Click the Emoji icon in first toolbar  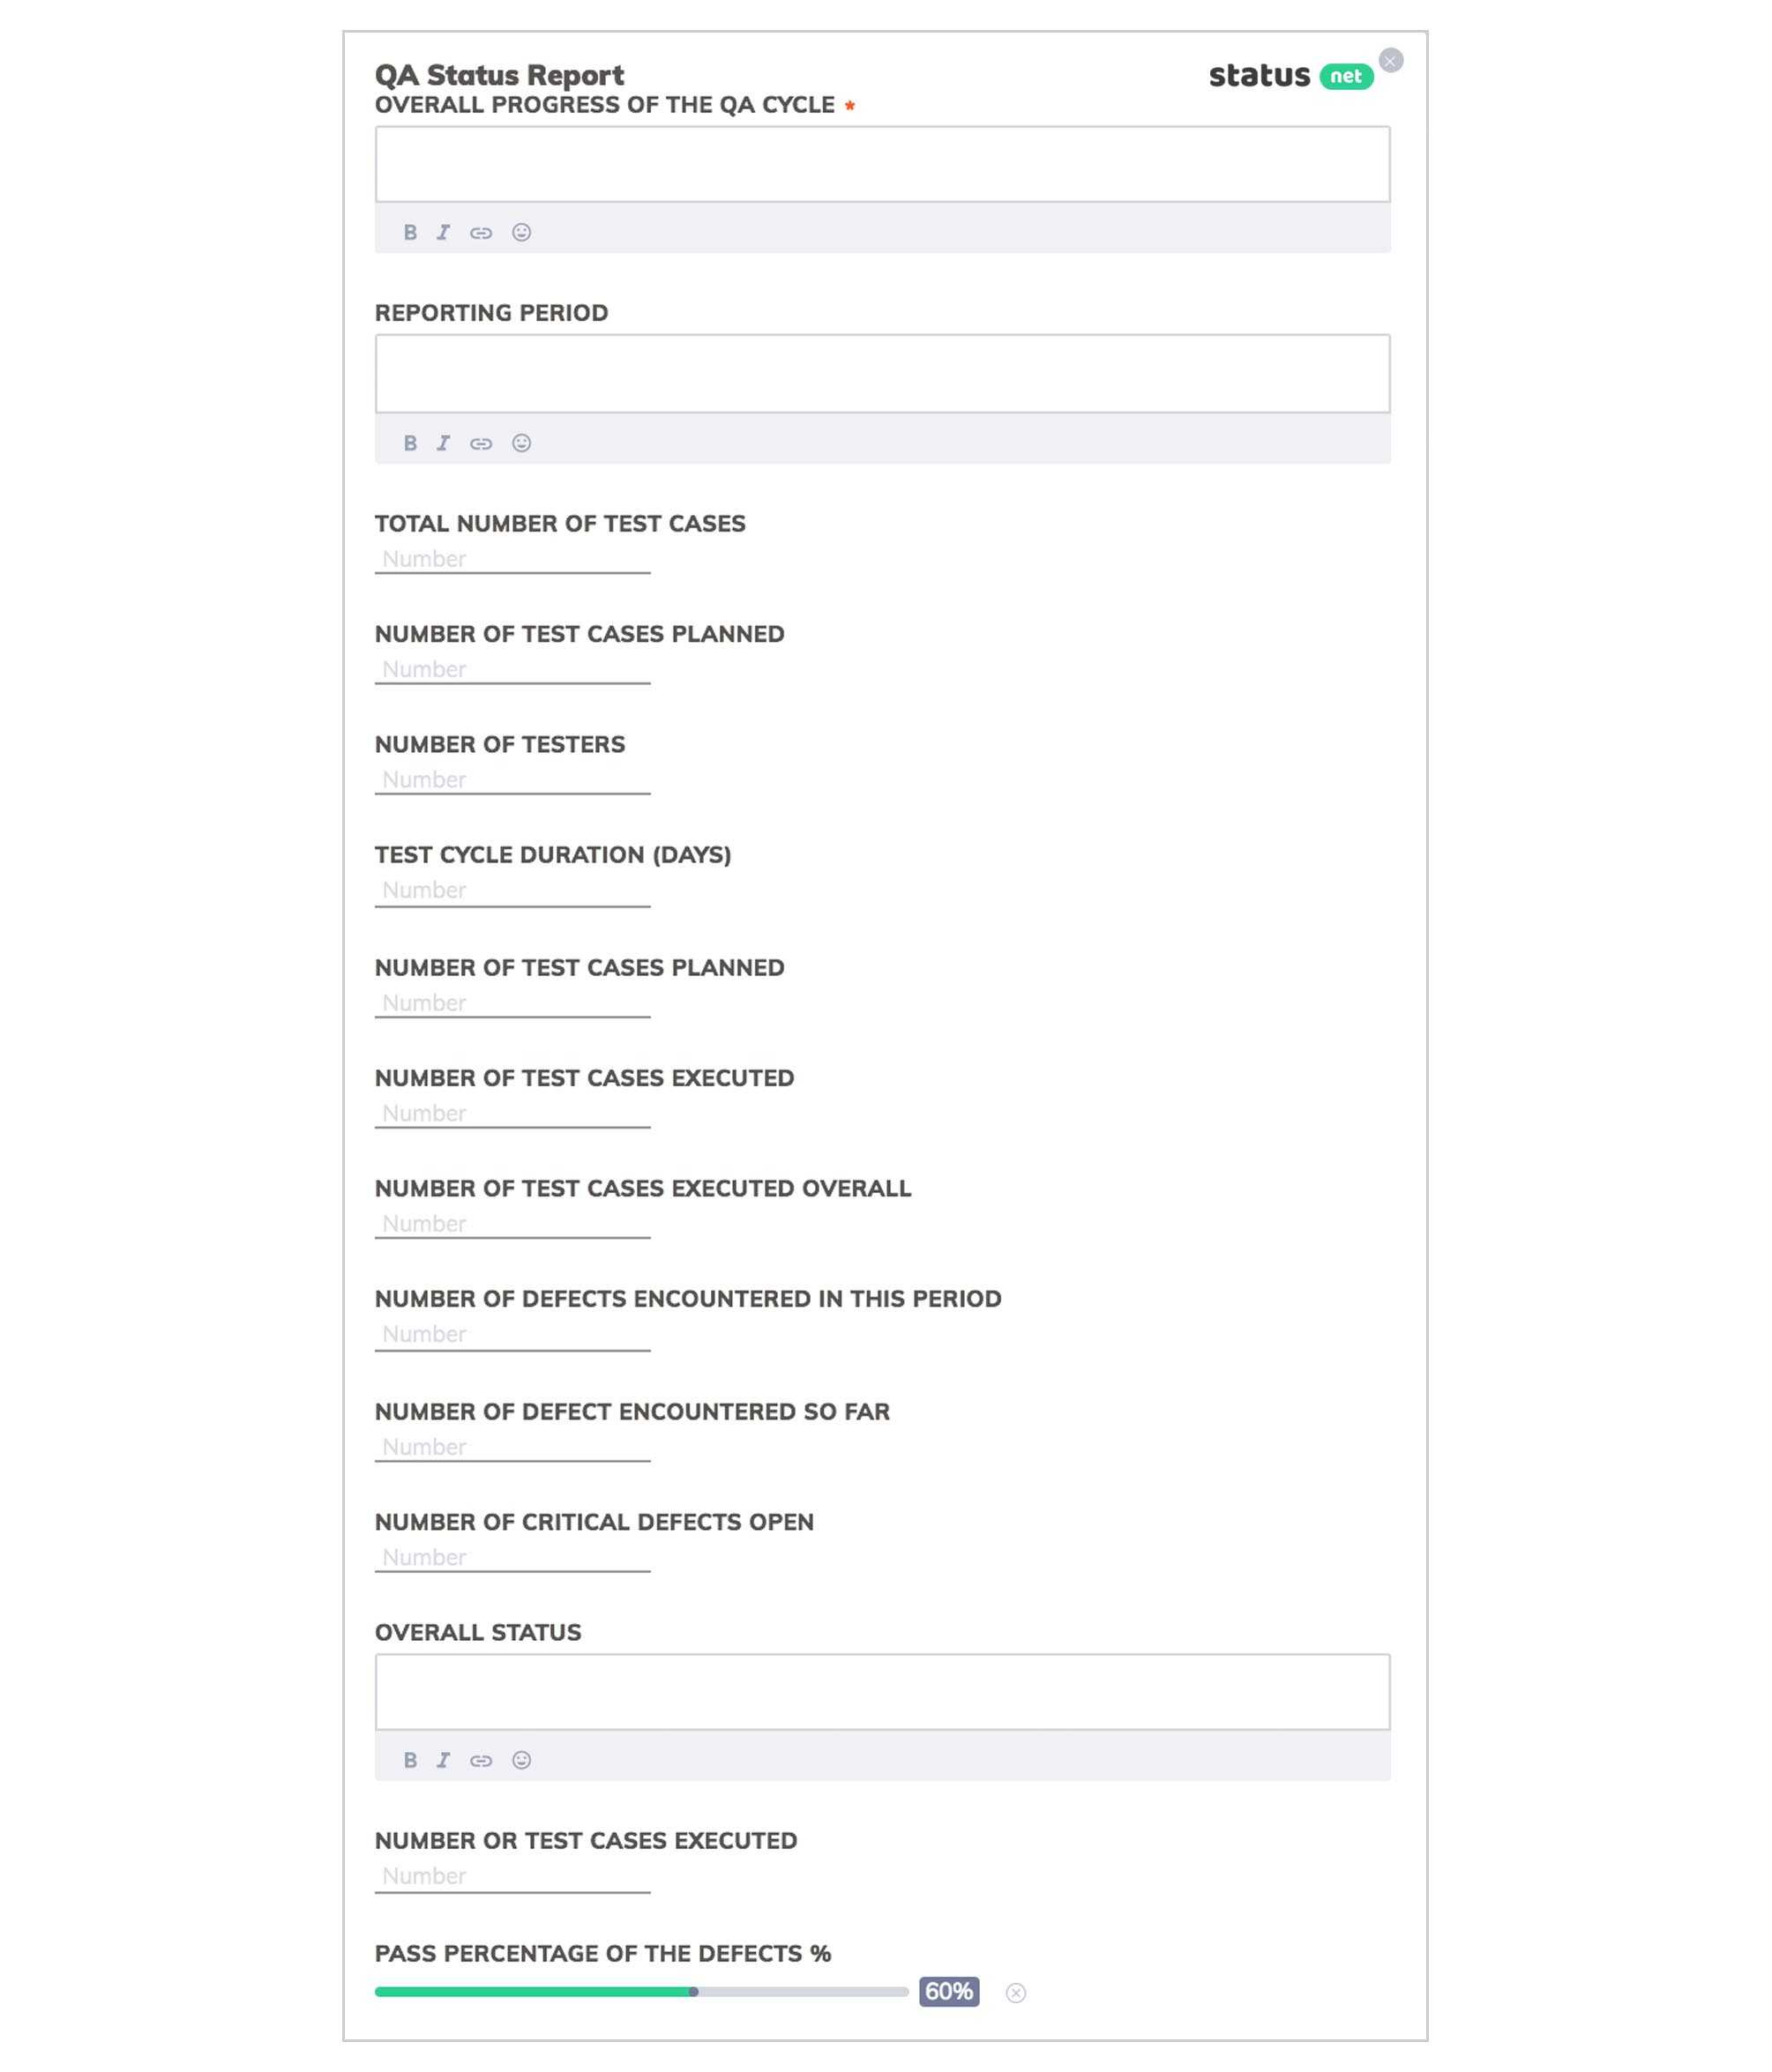[x=522, y=232]
